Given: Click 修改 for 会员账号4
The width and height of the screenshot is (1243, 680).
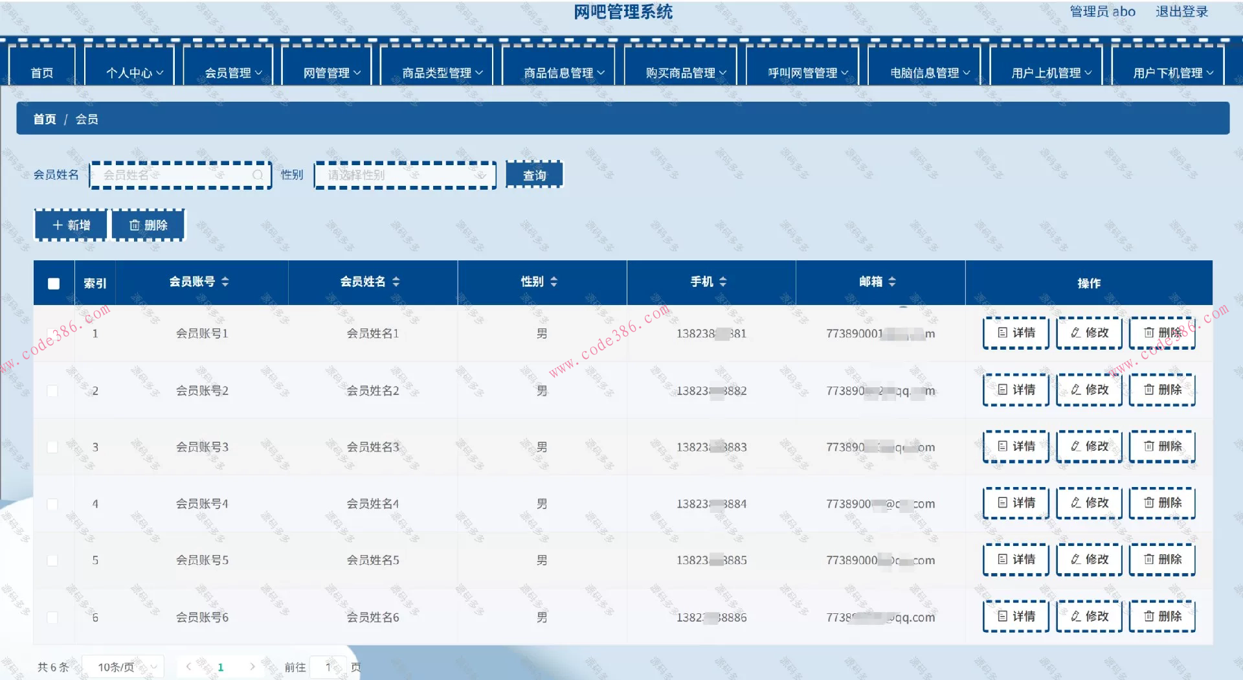Looking at the screenshot, I should point(1089,503).
